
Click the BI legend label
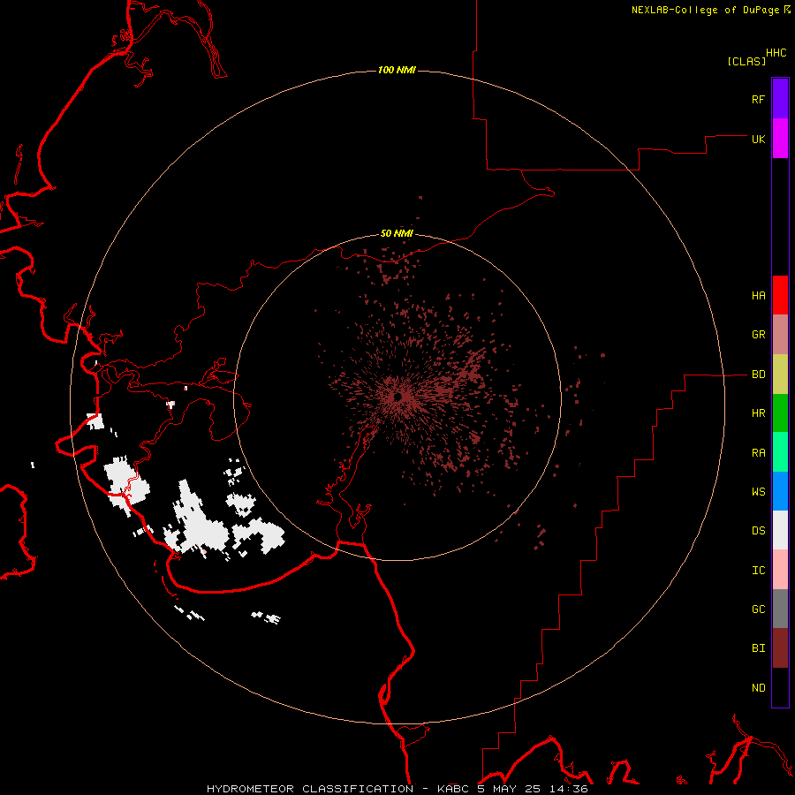tap(758, 648)
